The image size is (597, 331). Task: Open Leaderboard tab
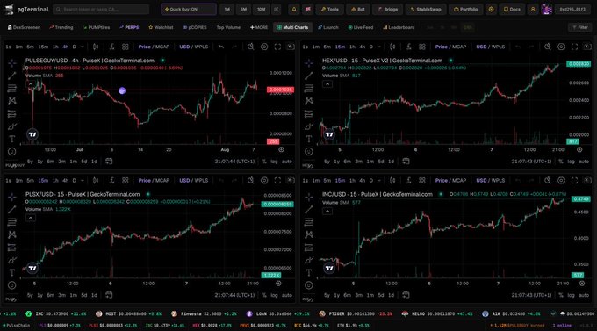[x=399, y=27]
